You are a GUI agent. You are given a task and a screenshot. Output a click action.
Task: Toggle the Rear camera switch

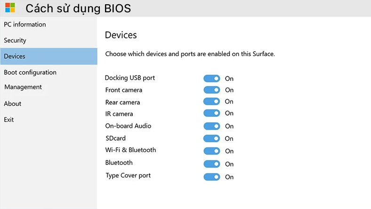[212, 101]
